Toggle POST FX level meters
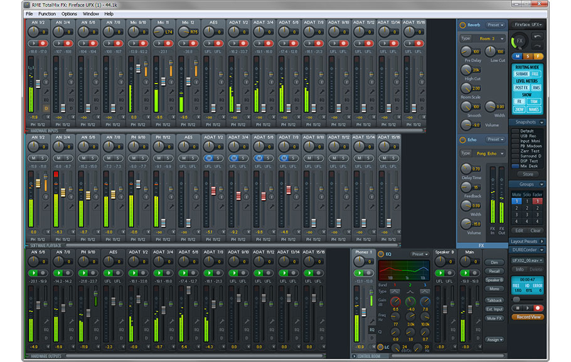 (521, 88)
